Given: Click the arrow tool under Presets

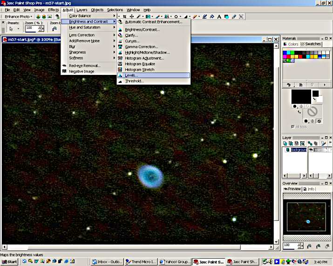Looking at the screenshot, I should [x=11, y=29].
